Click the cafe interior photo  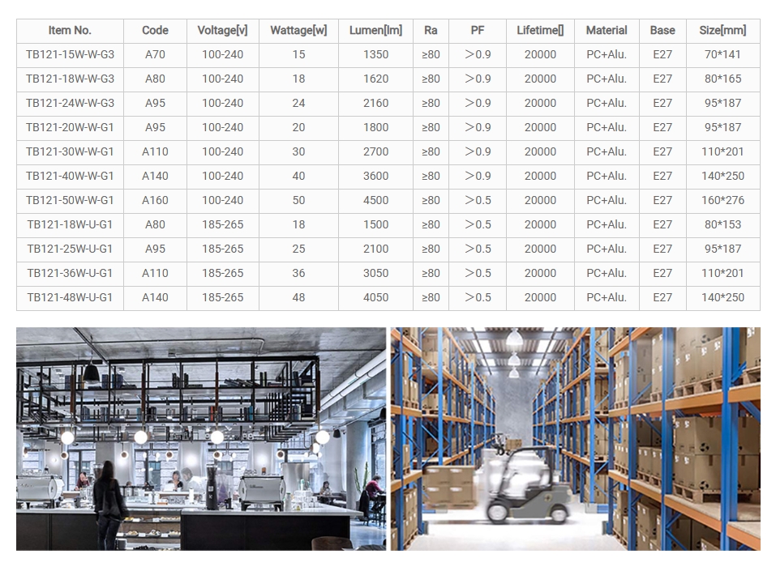click(x=201, y=438)
